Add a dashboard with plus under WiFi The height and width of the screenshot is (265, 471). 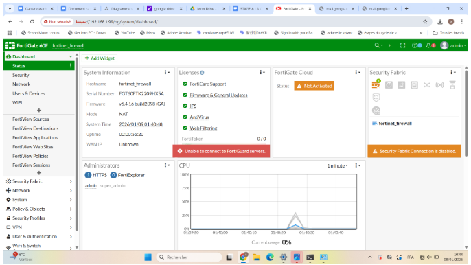[39, 111]
